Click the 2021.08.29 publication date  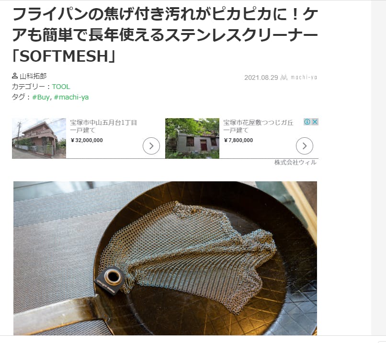pyautogui.click(x=261, y=77)
